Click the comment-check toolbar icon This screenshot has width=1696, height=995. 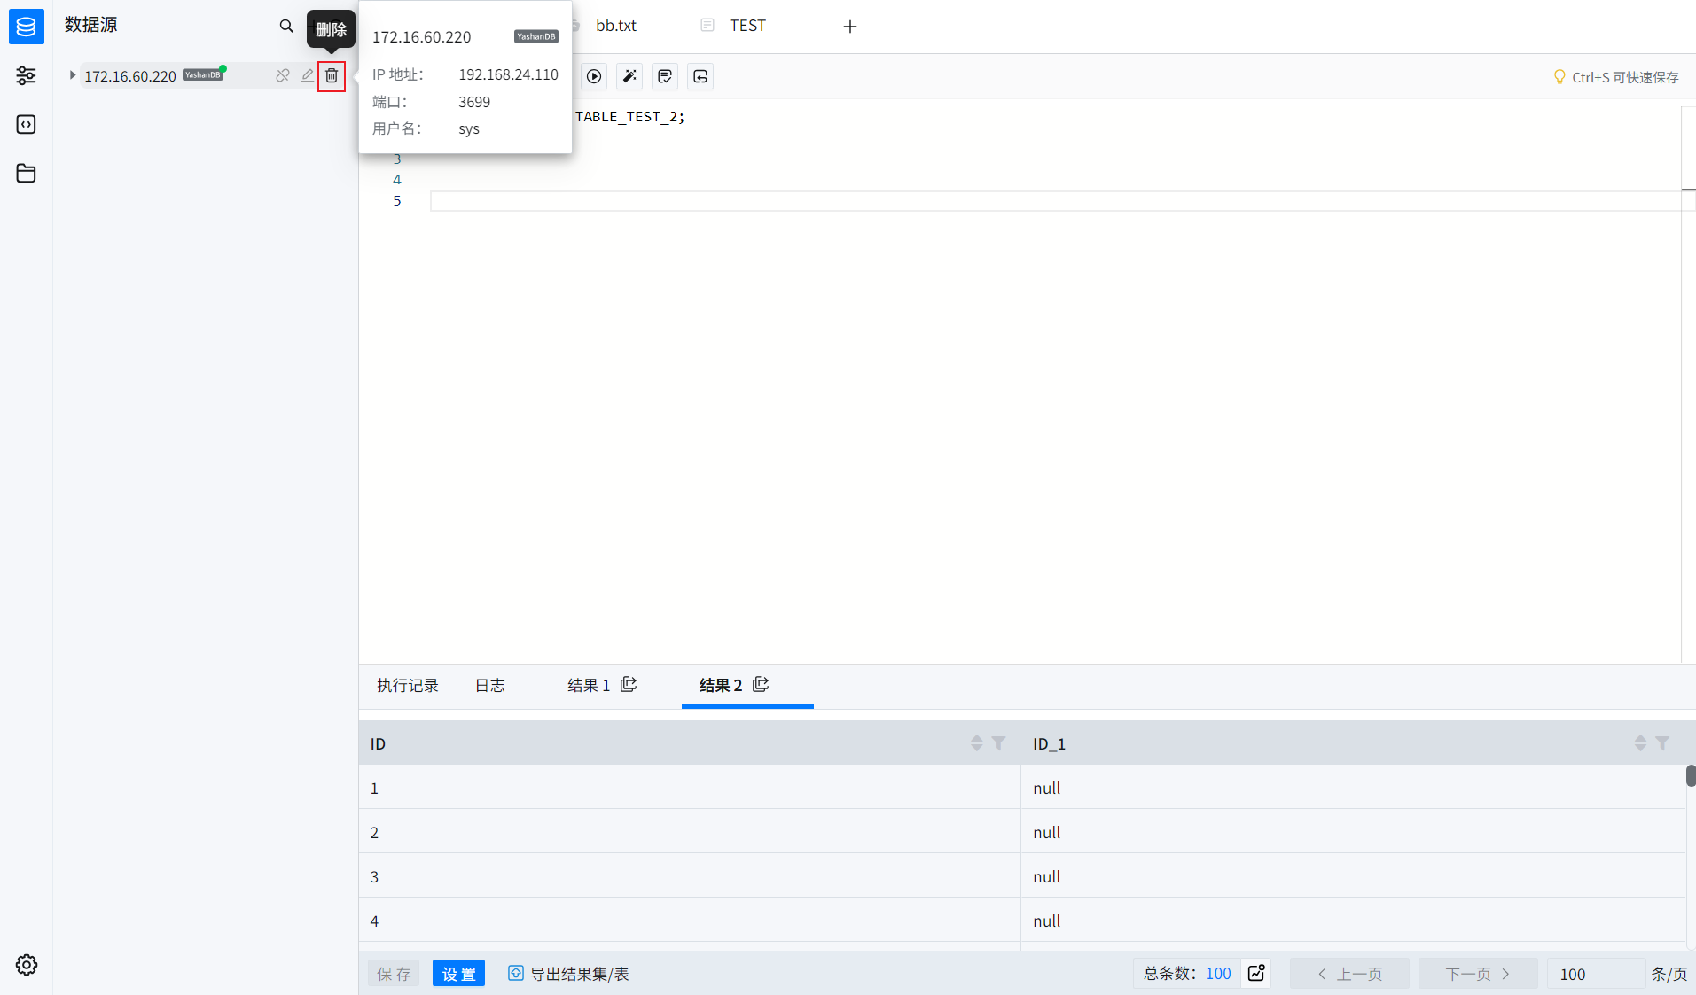point(665,77)
